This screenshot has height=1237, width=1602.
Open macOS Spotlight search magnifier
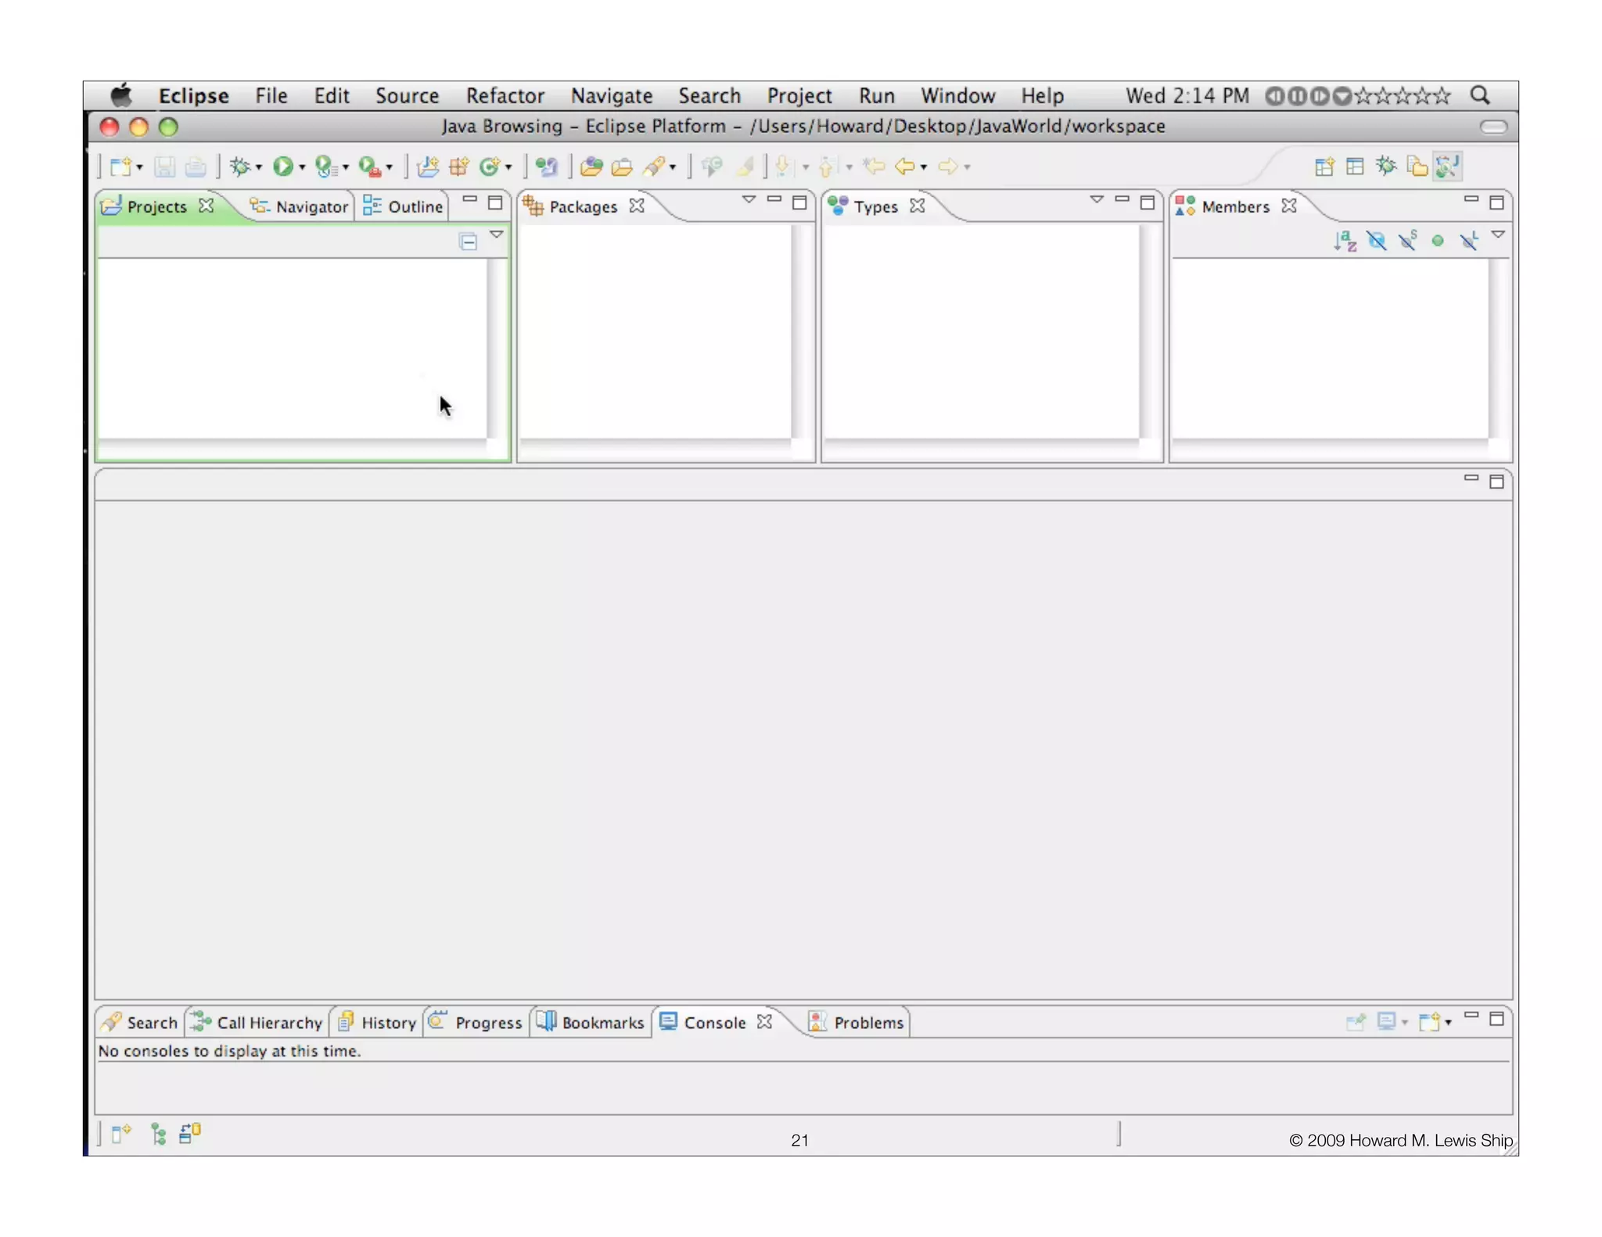(x=1479, y=95)
